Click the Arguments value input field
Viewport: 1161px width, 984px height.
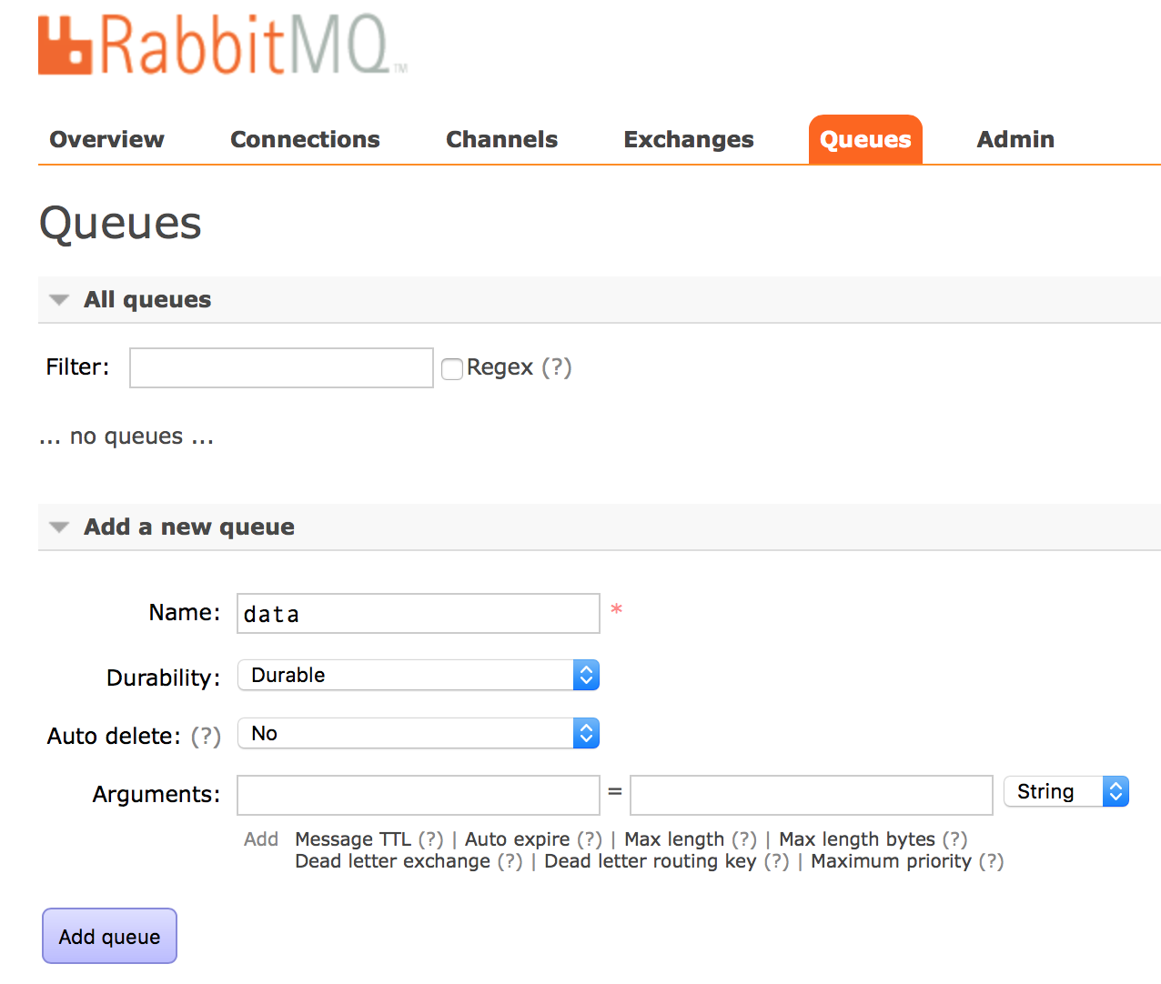tap(811, 795)
